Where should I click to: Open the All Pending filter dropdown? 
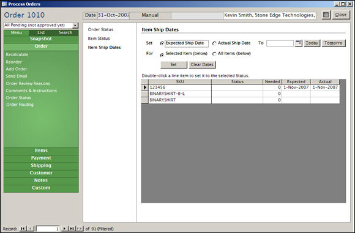[75, 25]
